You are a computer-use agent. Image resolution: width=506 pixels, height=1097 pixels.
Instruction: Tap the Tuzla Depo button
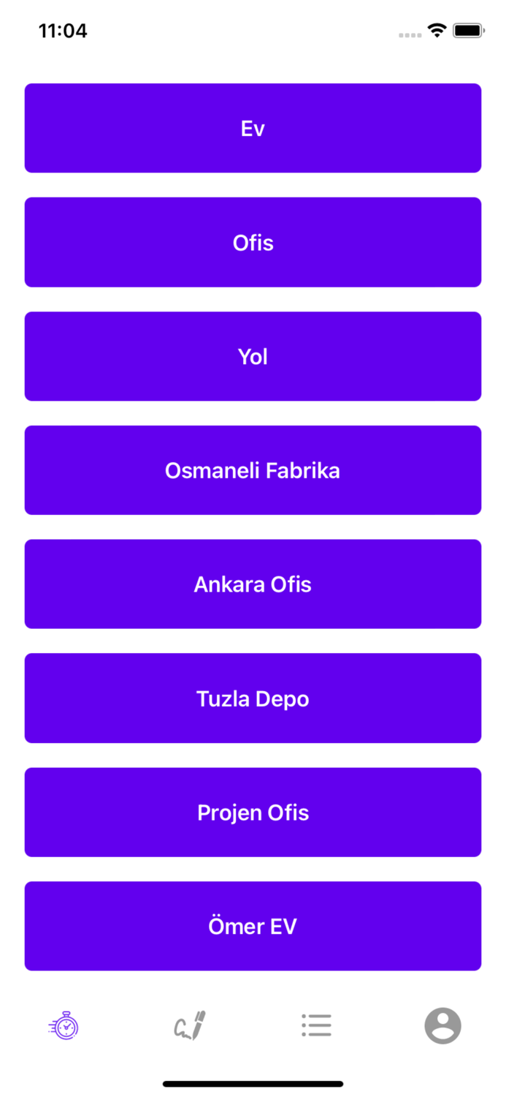(x=253, y=698)
